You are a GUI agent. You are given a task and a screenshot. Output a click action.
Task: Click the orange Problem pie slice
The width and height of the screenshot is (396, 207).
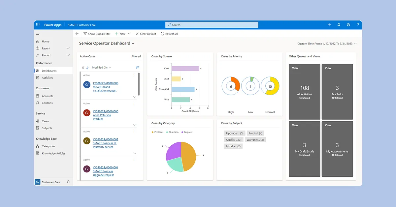[x=189, y=157]
